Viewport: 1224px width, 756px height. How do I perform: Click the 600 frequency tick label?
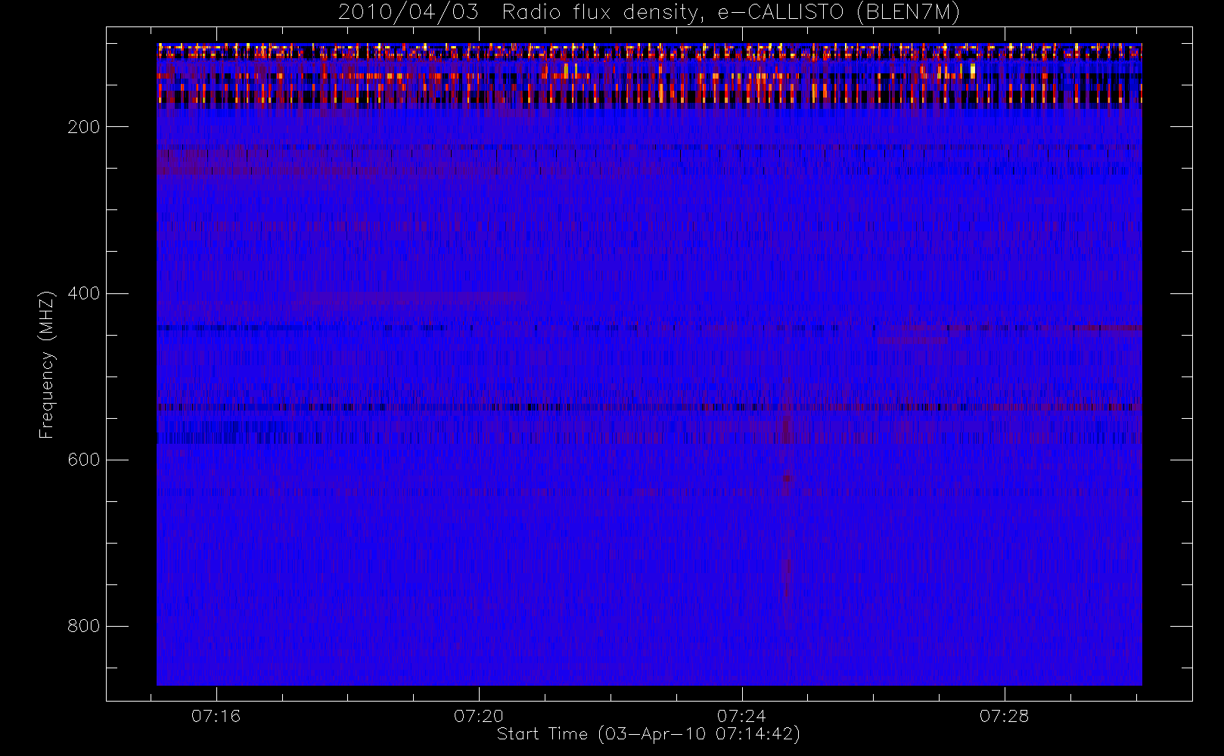click(83, 460)
